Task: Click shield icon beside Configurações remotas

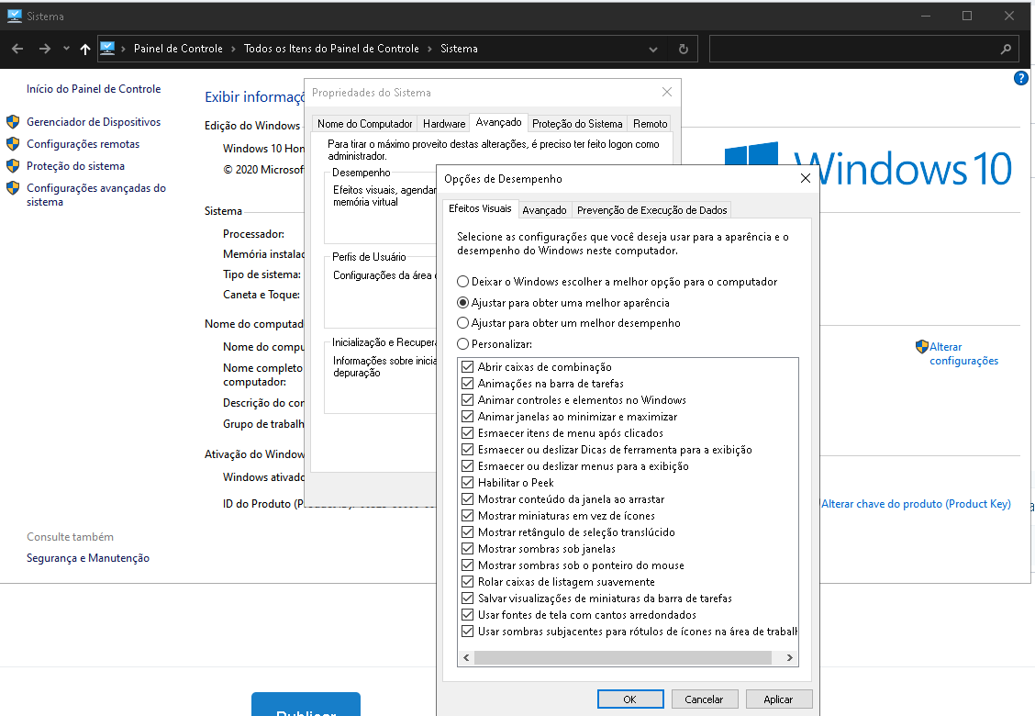Action: click(13, 144)
